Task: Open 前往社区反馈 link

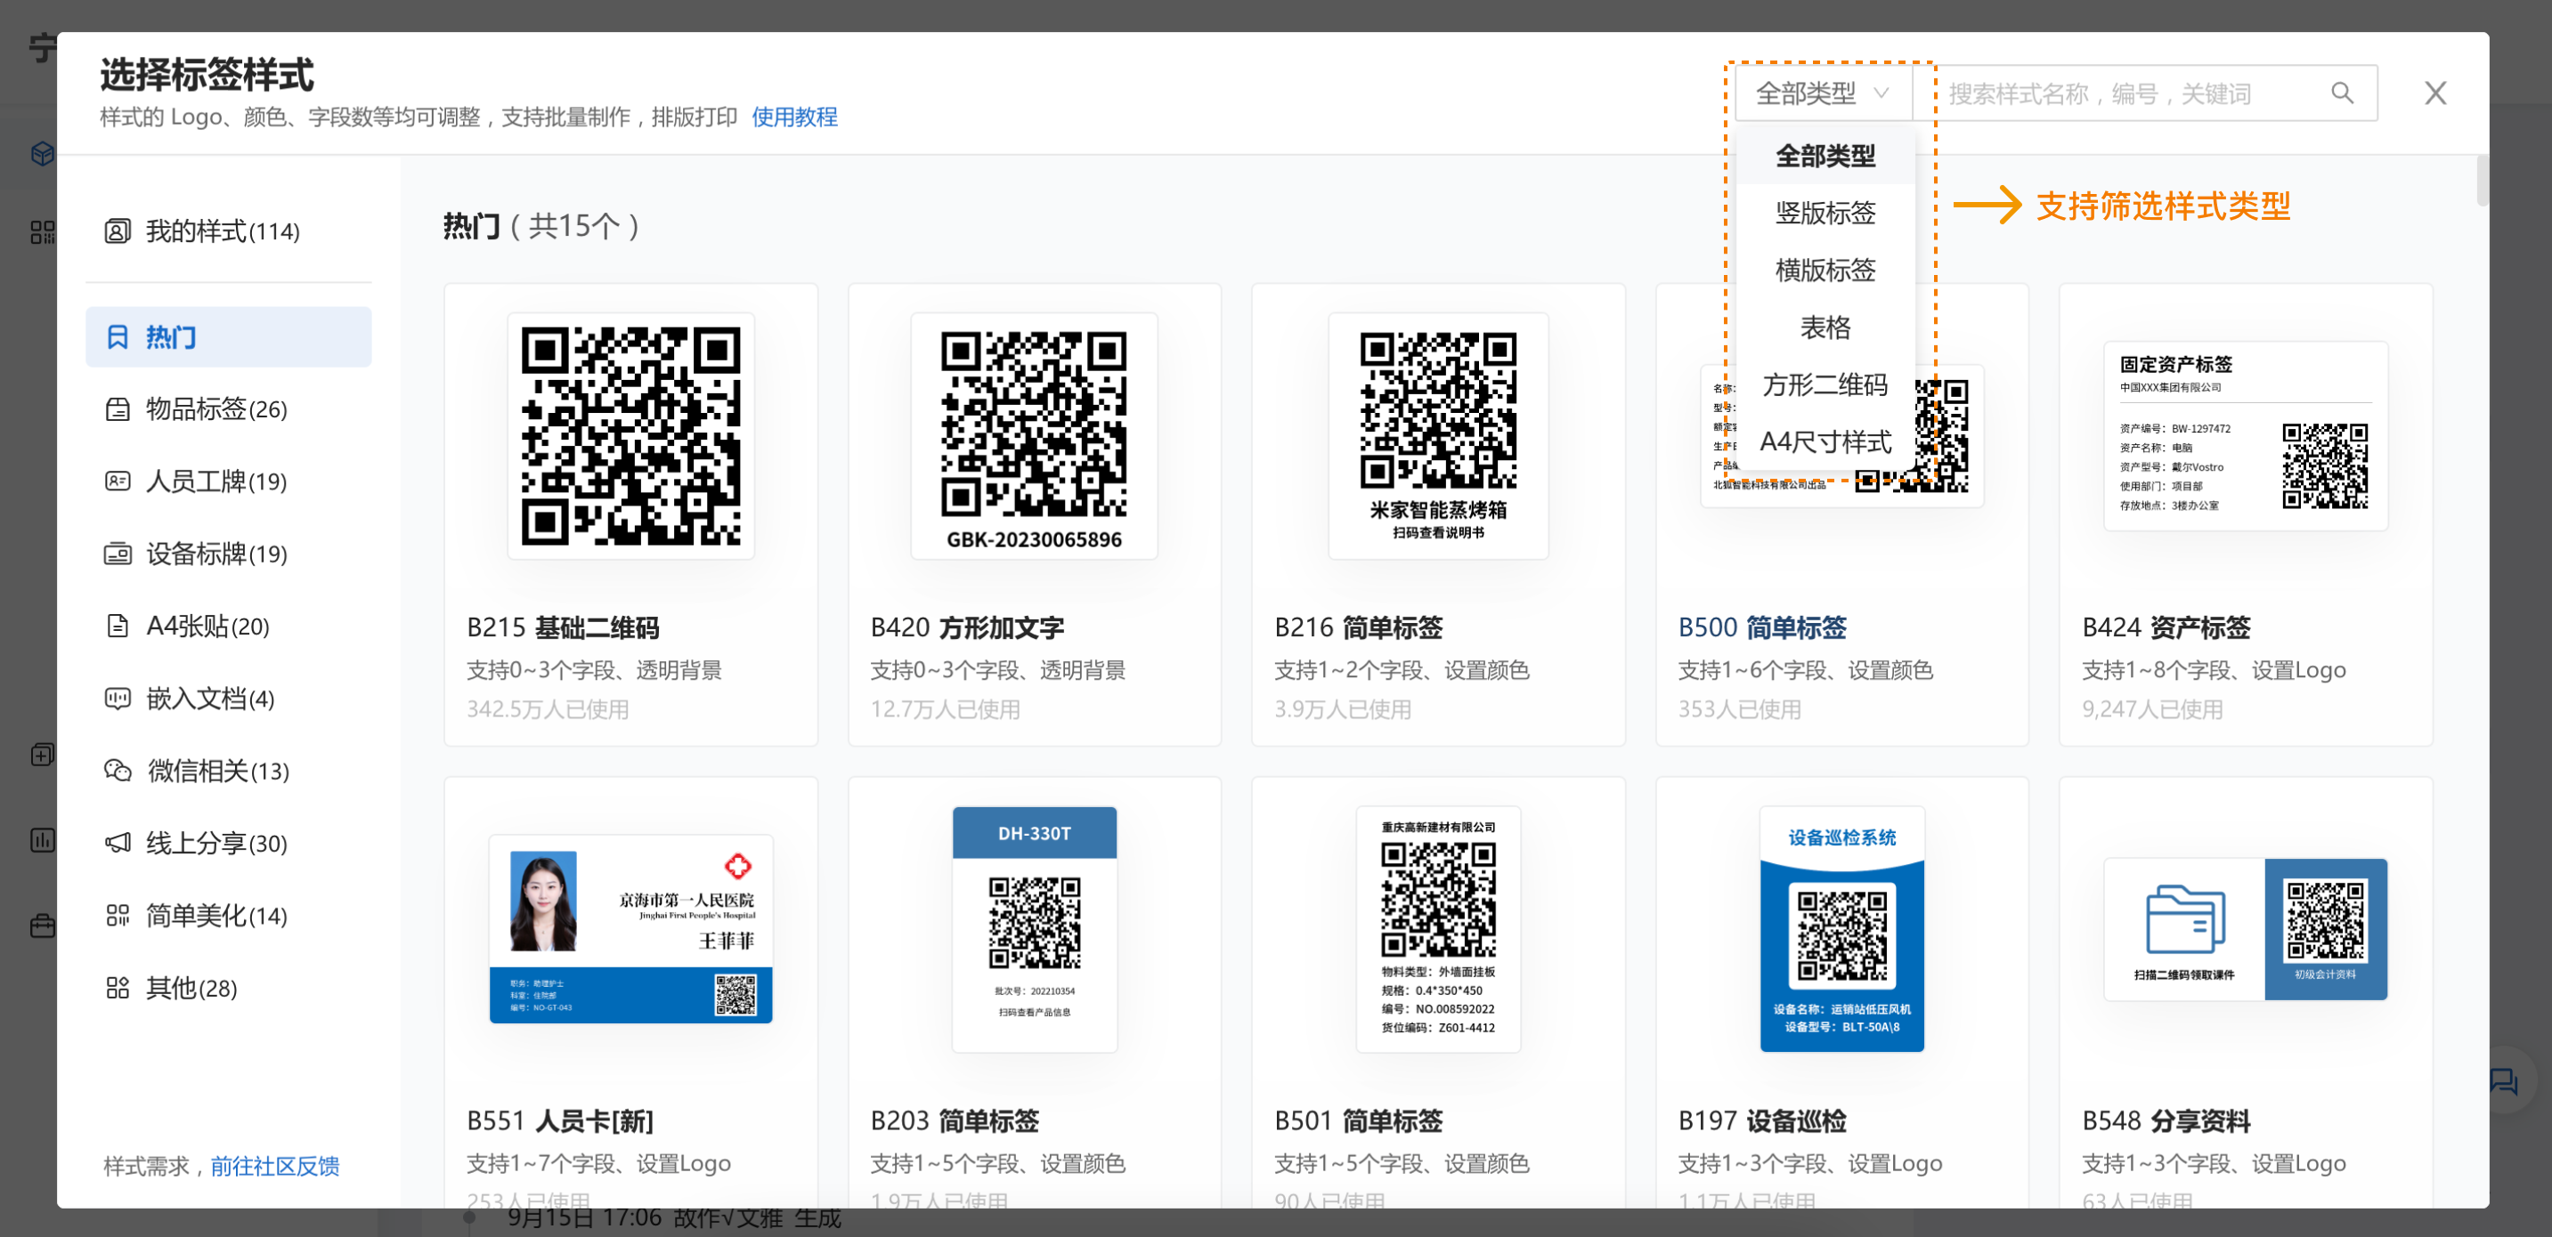Action: click(x=274, y=1166)
